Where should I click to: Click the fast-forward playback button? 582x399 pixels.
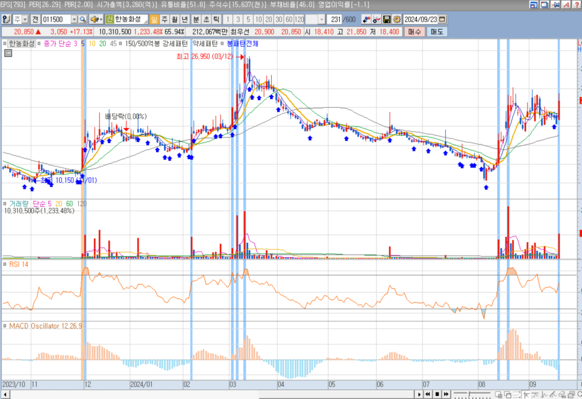(446, 394)
